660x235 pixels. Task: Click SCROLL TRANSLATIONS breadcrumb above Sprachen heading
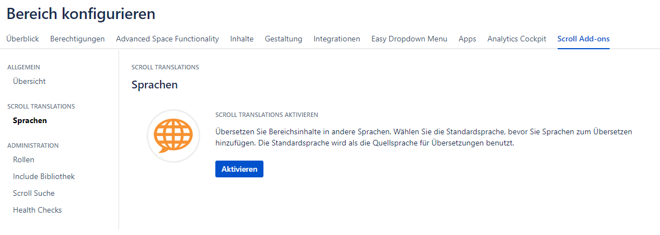pyautogui.click(x=166, y=67)
